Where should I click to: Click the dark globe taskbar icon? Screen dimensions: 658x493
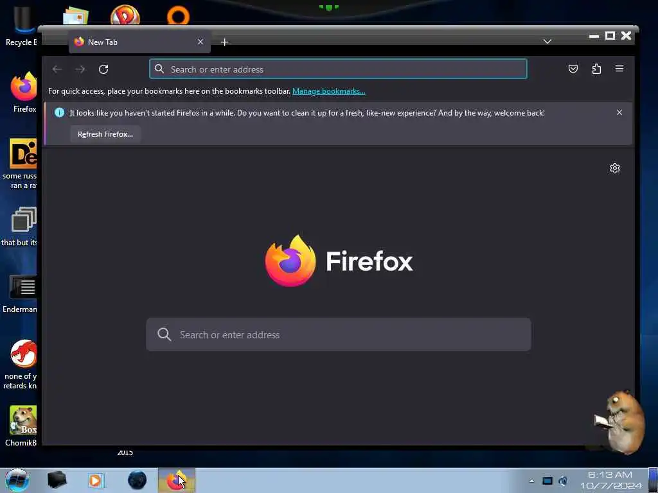pyautogui.click(x=138, y=480)
